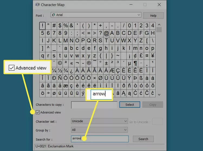Select the one-half ½ fraction
The image size is (203, 151).
pyautogui.click(x=60, y=71)
